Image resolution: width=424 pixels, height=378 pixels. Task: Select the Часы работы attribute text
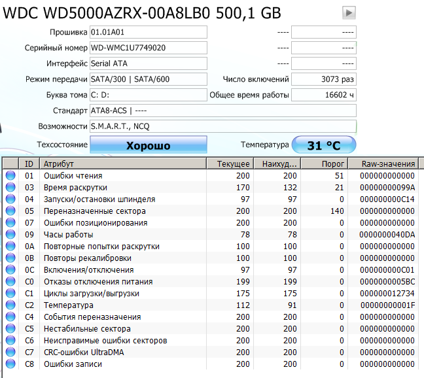[x=69, y=234]
